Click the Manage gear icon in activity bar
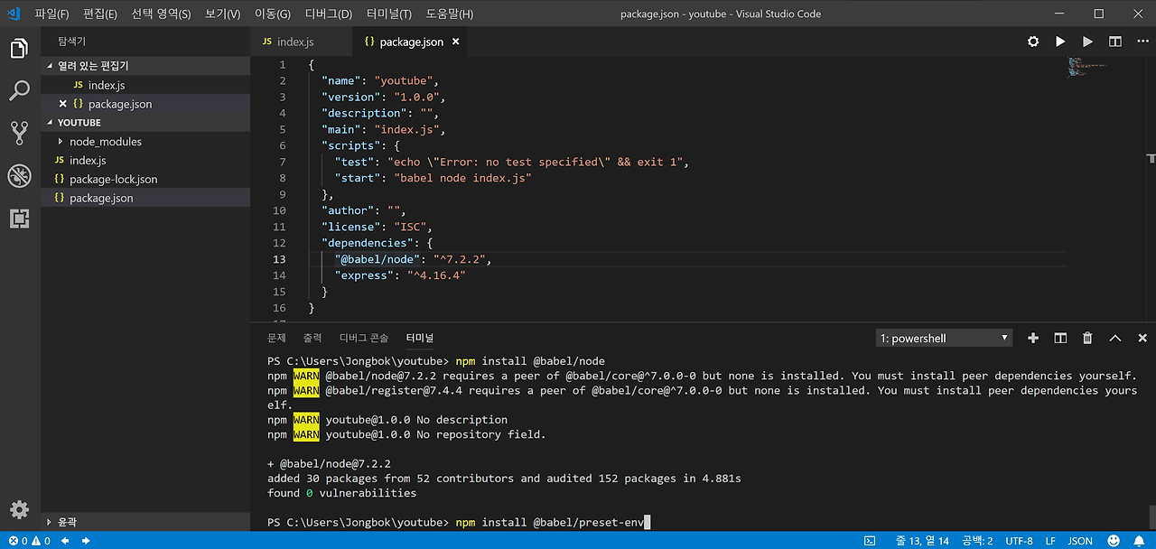 coord(19,509)
